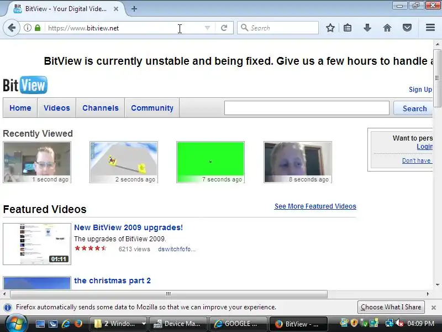Bookmark this page with the star icon
Screen dimensions: 442x332
(330, 28)
